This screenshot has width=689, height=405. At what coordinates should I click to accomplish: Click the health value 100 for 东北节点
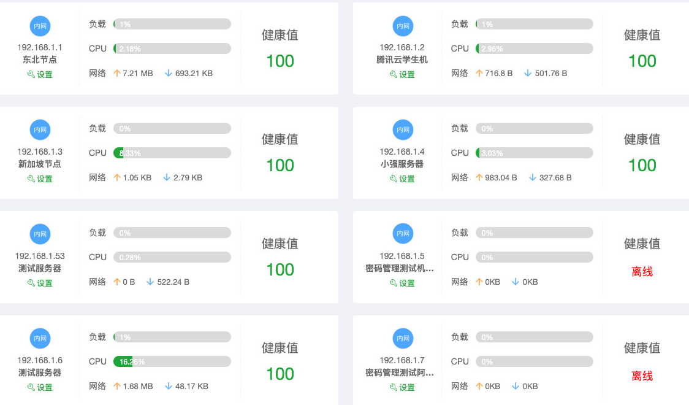[x=280, y=61]
